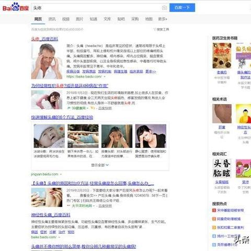Click the Baidu paw logo

pos(16,7)
